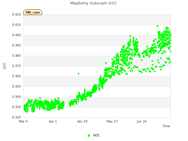188x141 pixels.
Task: Click the green GCC legend swatch
Action: 89,135
